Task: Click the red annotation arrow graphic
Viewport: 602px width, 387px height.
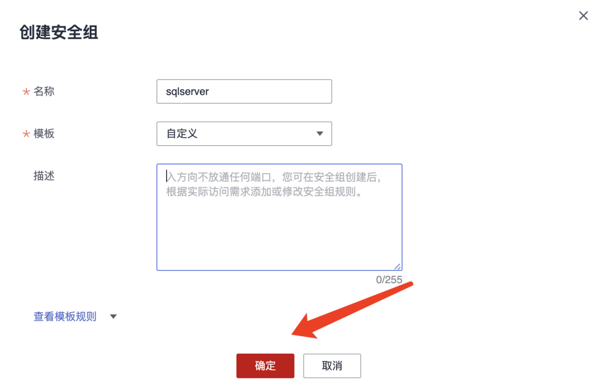Action: point(352,311)
